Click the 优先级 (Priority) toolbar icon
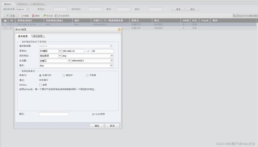The width and height of the screenshot is (258, 147). (45, 16)
